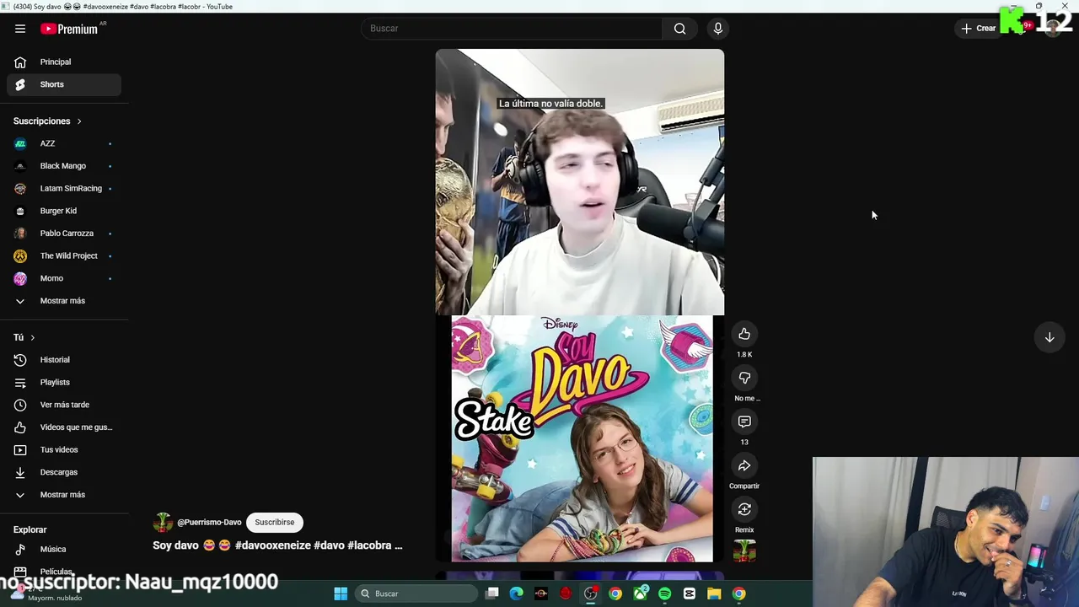Open Playlists
This screenshot has width=1079, height=607.
tap(64, 383)
